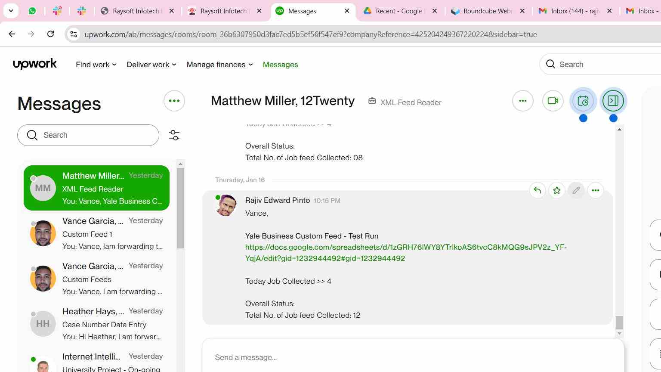Focus the 'Send a message' input box

[x=413, y=357]
